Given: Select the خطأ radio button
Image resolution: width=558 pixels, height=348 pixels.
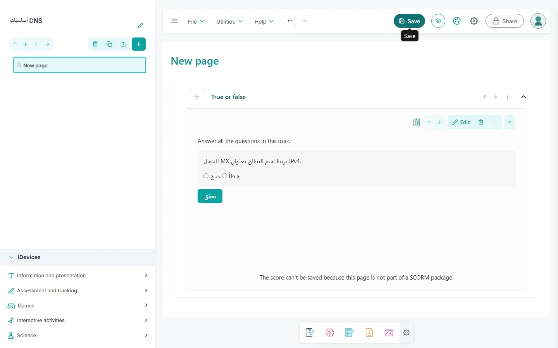Looking at the screenshot, I should (x=225, y=176).
